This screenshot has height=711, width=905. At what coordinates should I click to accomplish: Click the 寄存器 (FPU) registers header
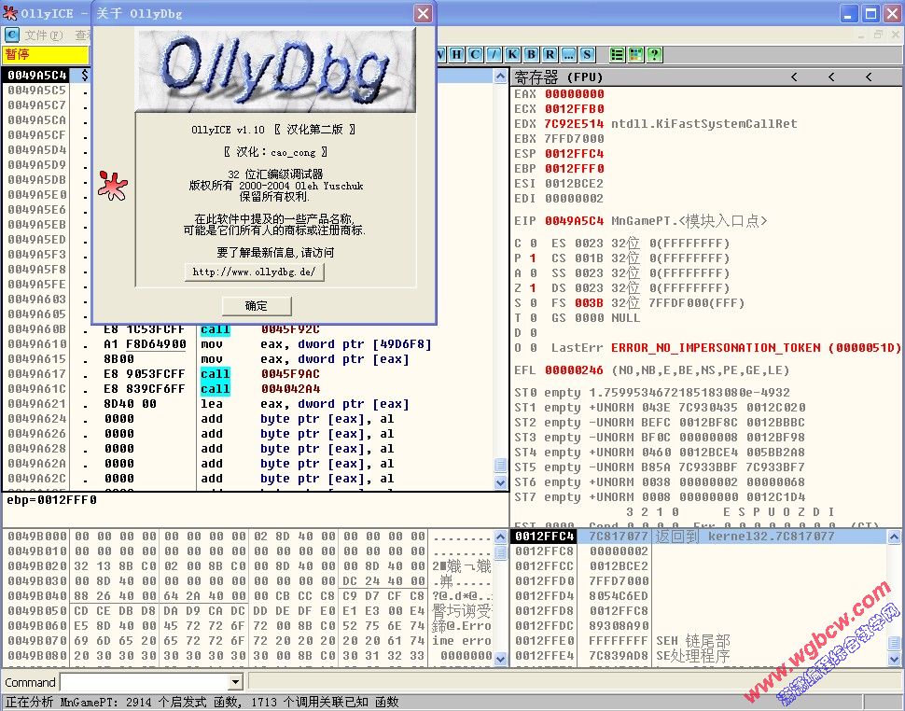[x=558, y=77]
